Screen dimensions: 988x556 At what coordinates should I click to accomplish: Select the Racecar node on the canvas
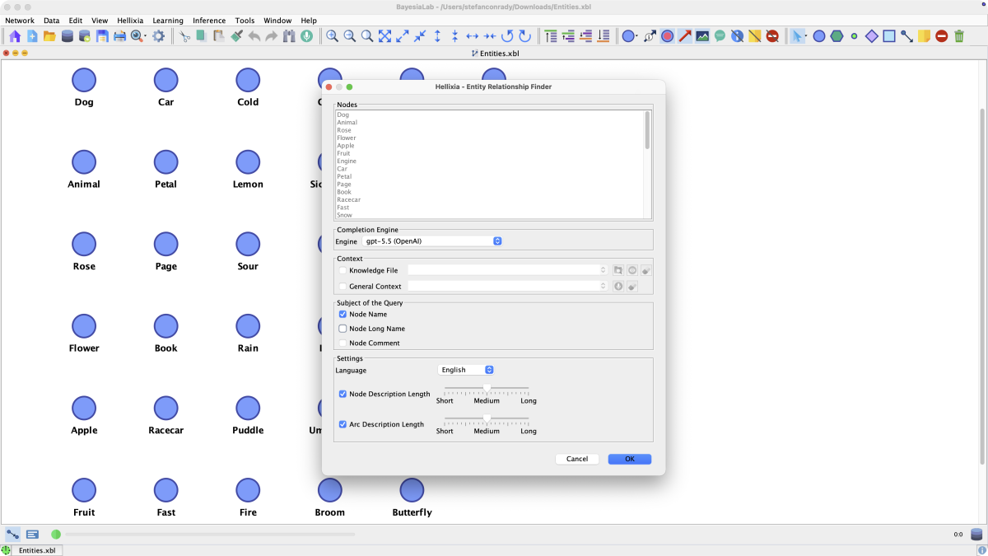[x=166, y=409]
